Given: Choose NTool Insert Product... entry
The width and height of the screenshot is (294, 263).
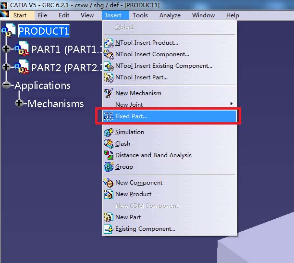Looking at the screenshot, I should tap(170, 43).
